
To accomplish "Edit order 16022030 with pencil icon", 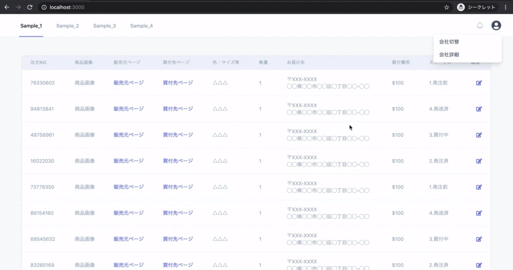I will [479, 161].
